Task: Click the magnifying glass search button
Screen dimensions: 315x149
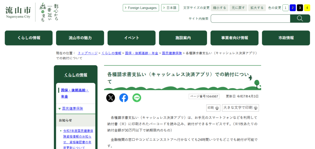Action: point(300,18)
